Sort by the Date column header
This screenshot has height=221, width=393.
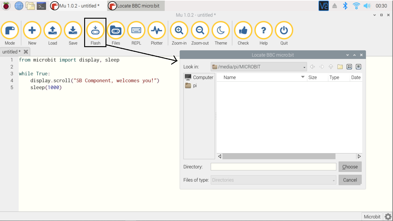point(356,77)
